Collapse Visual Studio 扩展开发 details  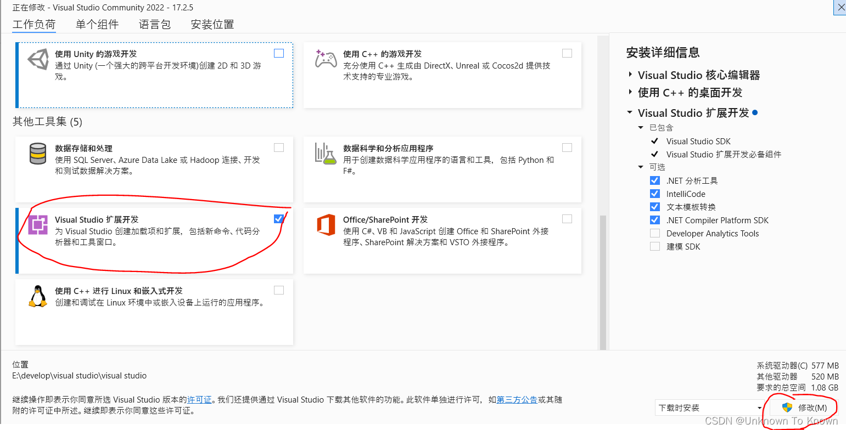(630, 113)
